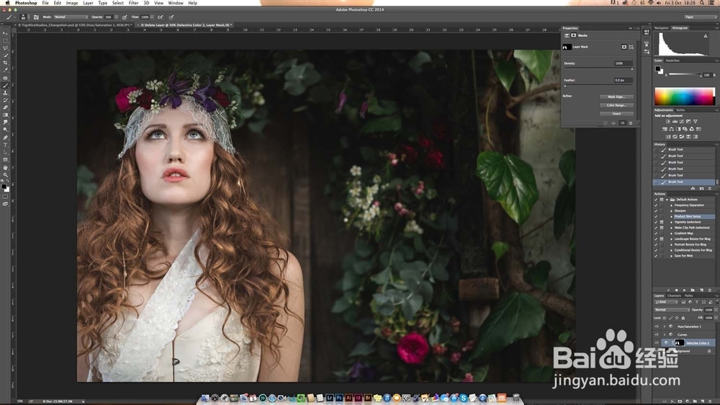Select the Clone Stamp tool
The width and height of the screenshot is (720, 405).
(x=6, y=93)
